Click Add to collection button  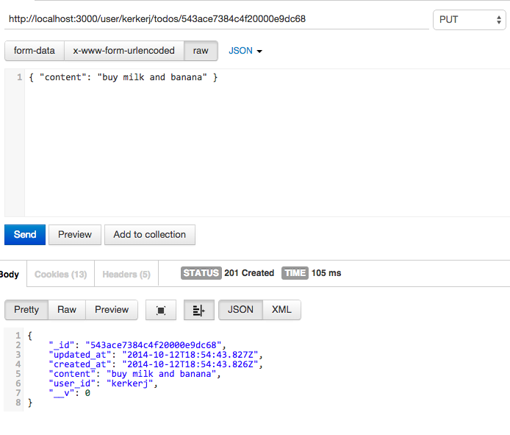[x=150, y=235]
